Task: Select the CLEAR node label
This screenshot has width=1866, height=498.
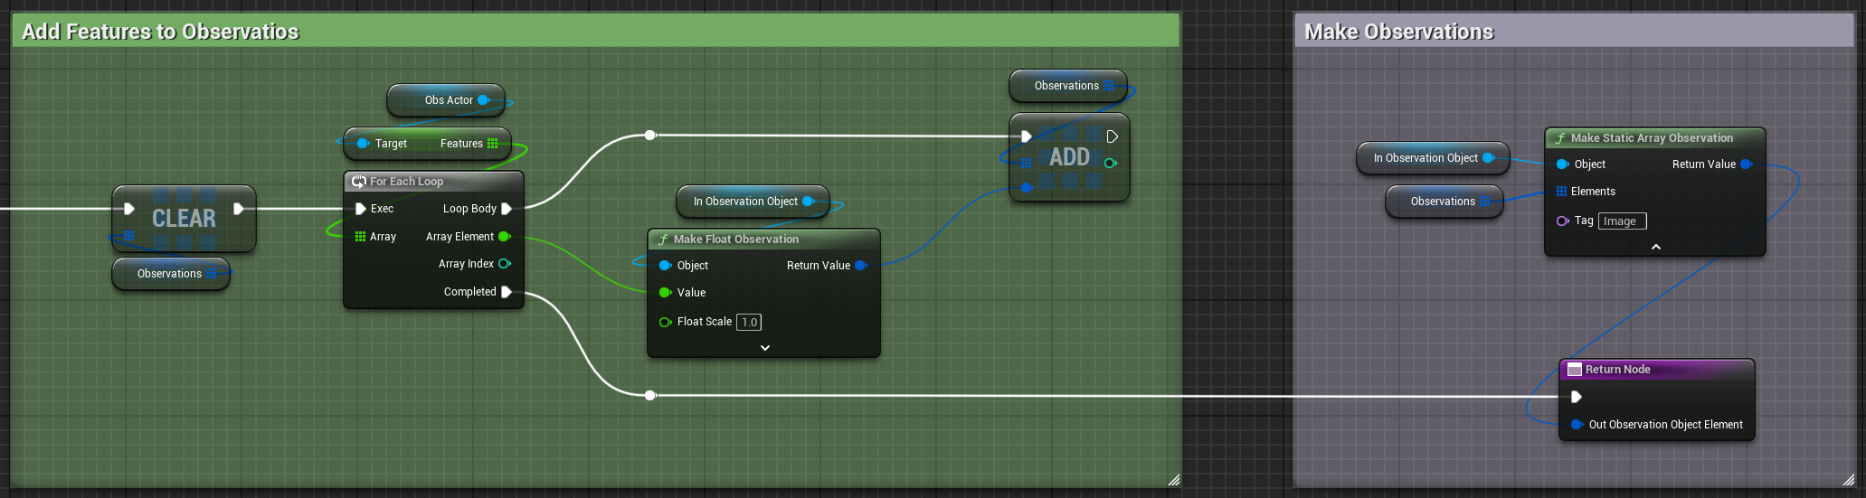Action: (184, 219)
